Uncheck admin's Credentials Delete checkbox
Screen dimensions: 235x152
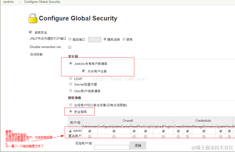pos(187,131)
